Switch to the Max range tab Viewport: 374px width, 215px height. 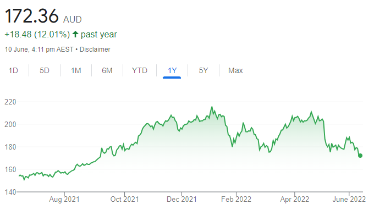click(x=235, y=70)
